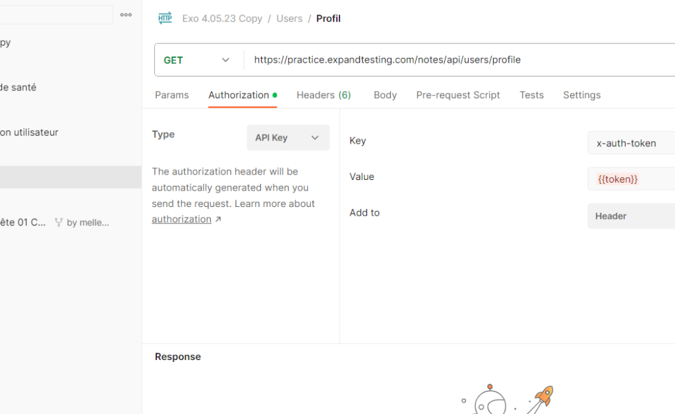Viewport: 675px width, 414px height.
Task: Focus the Key field containing x-auth-token
Action: (630, 143)
